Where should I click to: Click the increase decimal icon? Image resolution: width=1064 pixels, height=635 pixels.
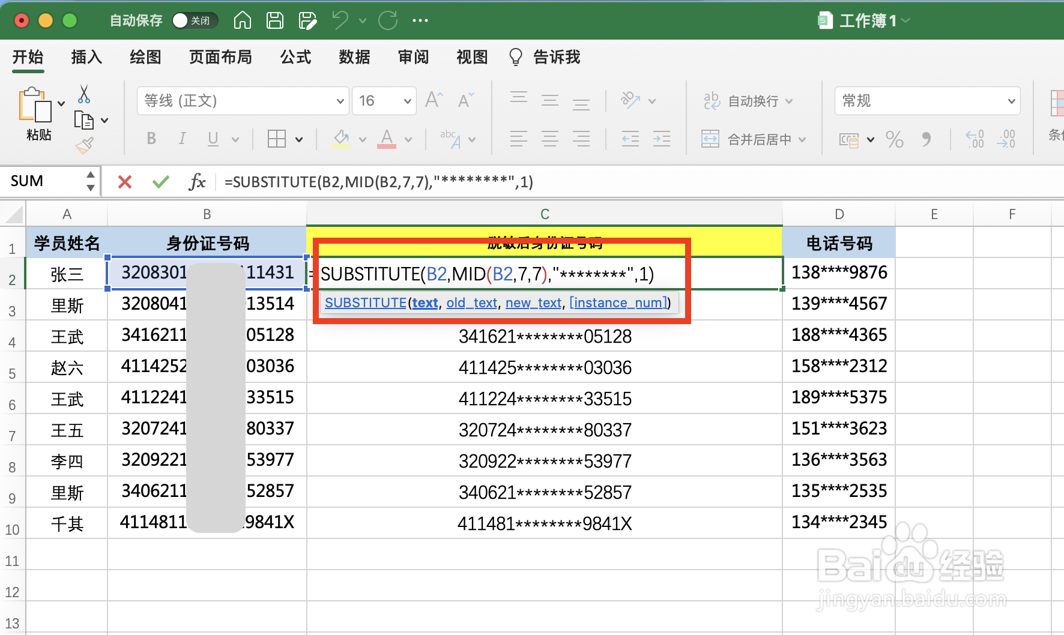[975, 140]
